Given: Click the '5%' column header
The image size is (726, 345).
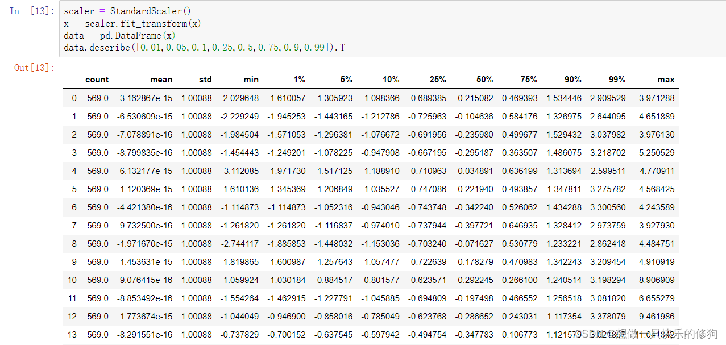Looking at the screenshot, I should pos(346,80).
